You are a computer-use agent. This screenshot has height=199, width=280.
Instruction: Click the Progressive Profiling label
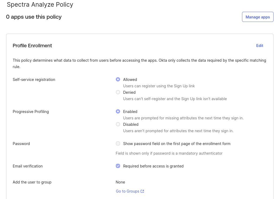pos(31,112)
